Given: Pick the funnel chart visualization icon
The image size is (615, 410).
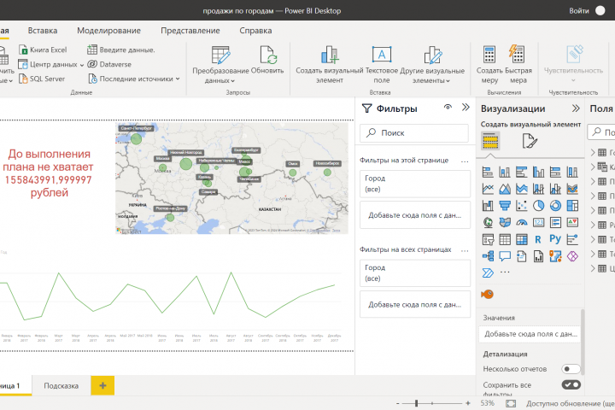Looking at the screenshot, I should coord(505,206).
